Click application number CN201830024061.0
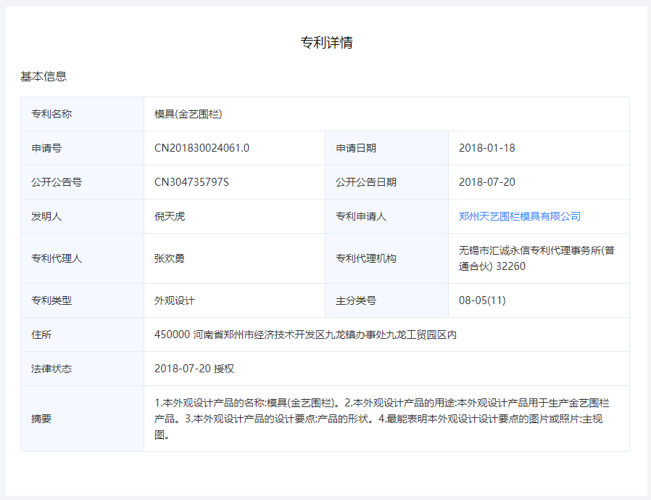Image resolution: width=651 pixels, height=500 pixels. tap(202, 148)
